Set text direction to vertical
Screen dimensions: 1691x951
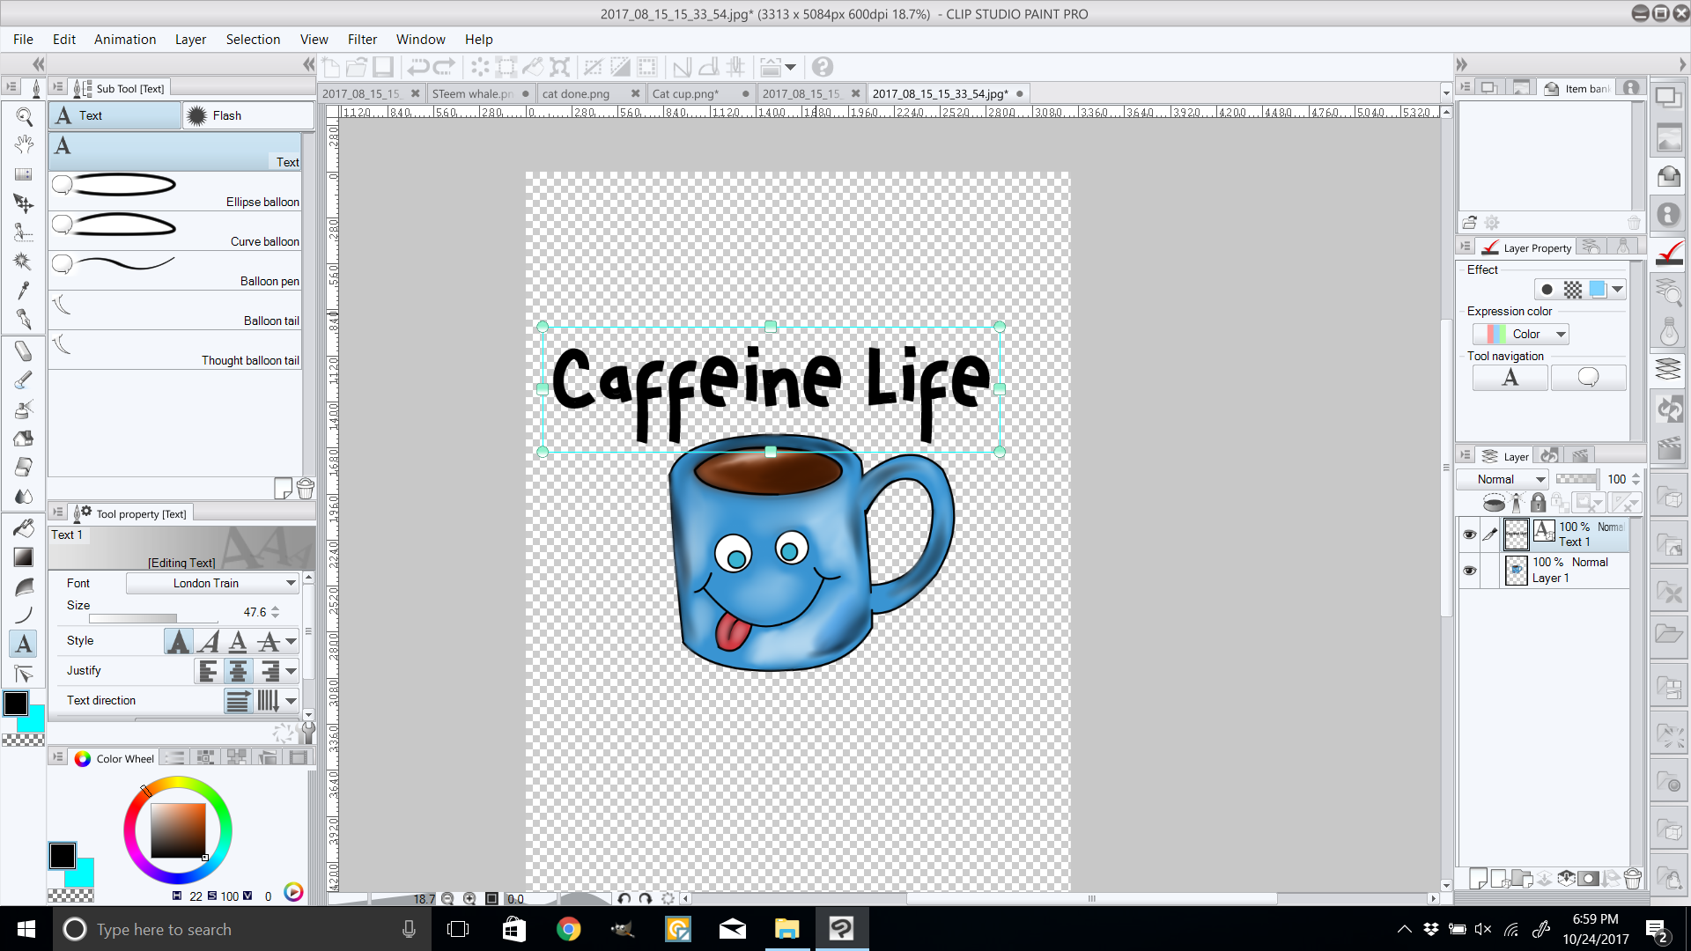click(269, 702)
